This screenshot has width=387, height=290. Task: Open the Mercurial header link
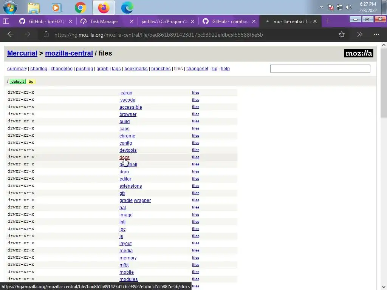click(22, 53)
